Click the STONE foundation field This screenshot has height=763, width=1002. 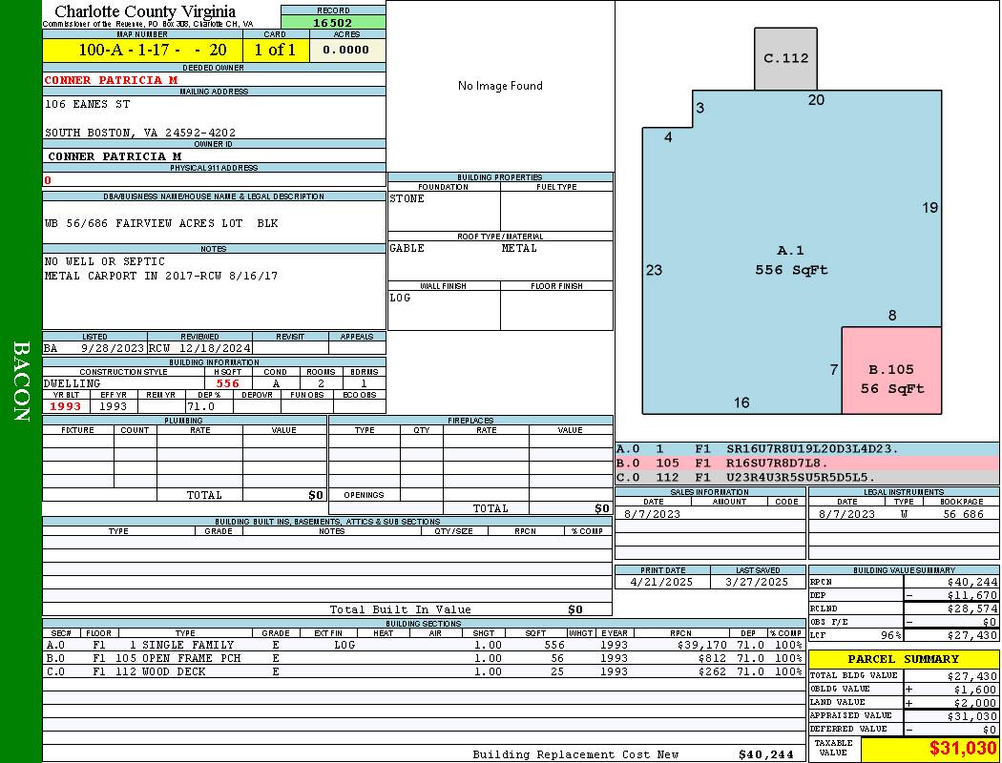(443, 210)
